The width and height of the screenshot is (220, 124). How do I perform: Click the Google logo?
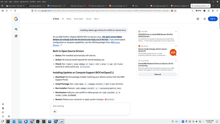[x=16, y=19]
